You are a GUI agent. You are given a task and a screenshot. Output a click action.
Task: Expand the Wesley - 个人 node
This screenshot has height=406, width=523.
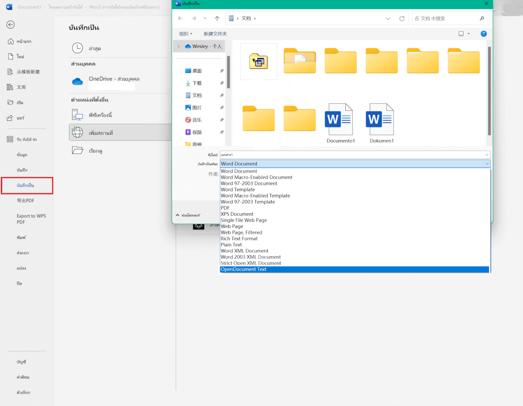point(178,46)
